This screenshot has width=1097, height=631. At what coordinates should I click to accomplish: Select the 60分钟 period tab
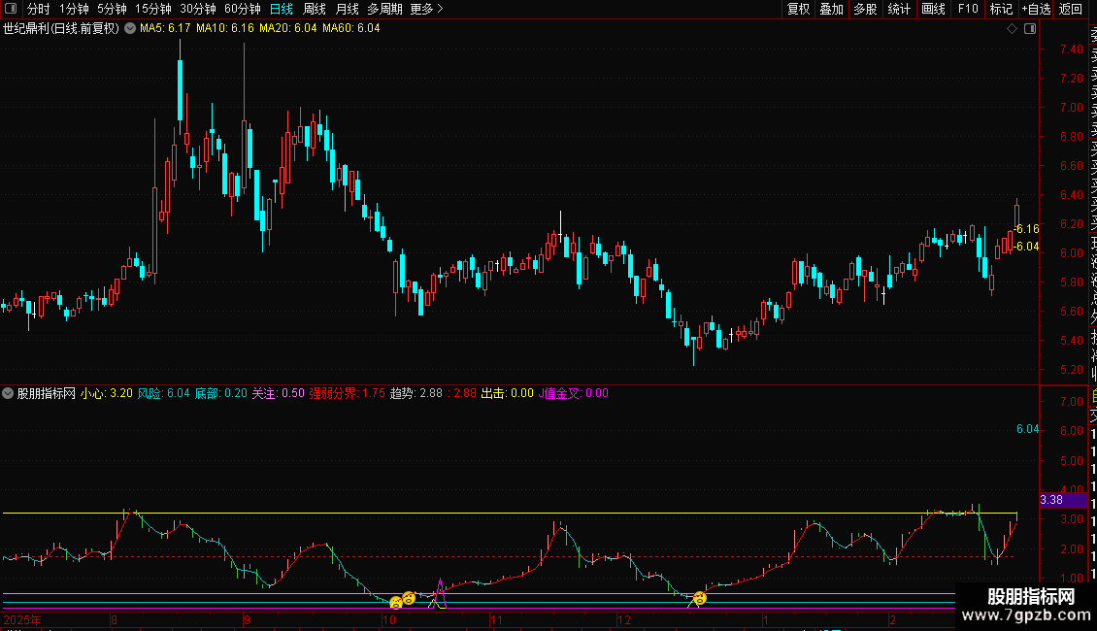coord(243,9)
